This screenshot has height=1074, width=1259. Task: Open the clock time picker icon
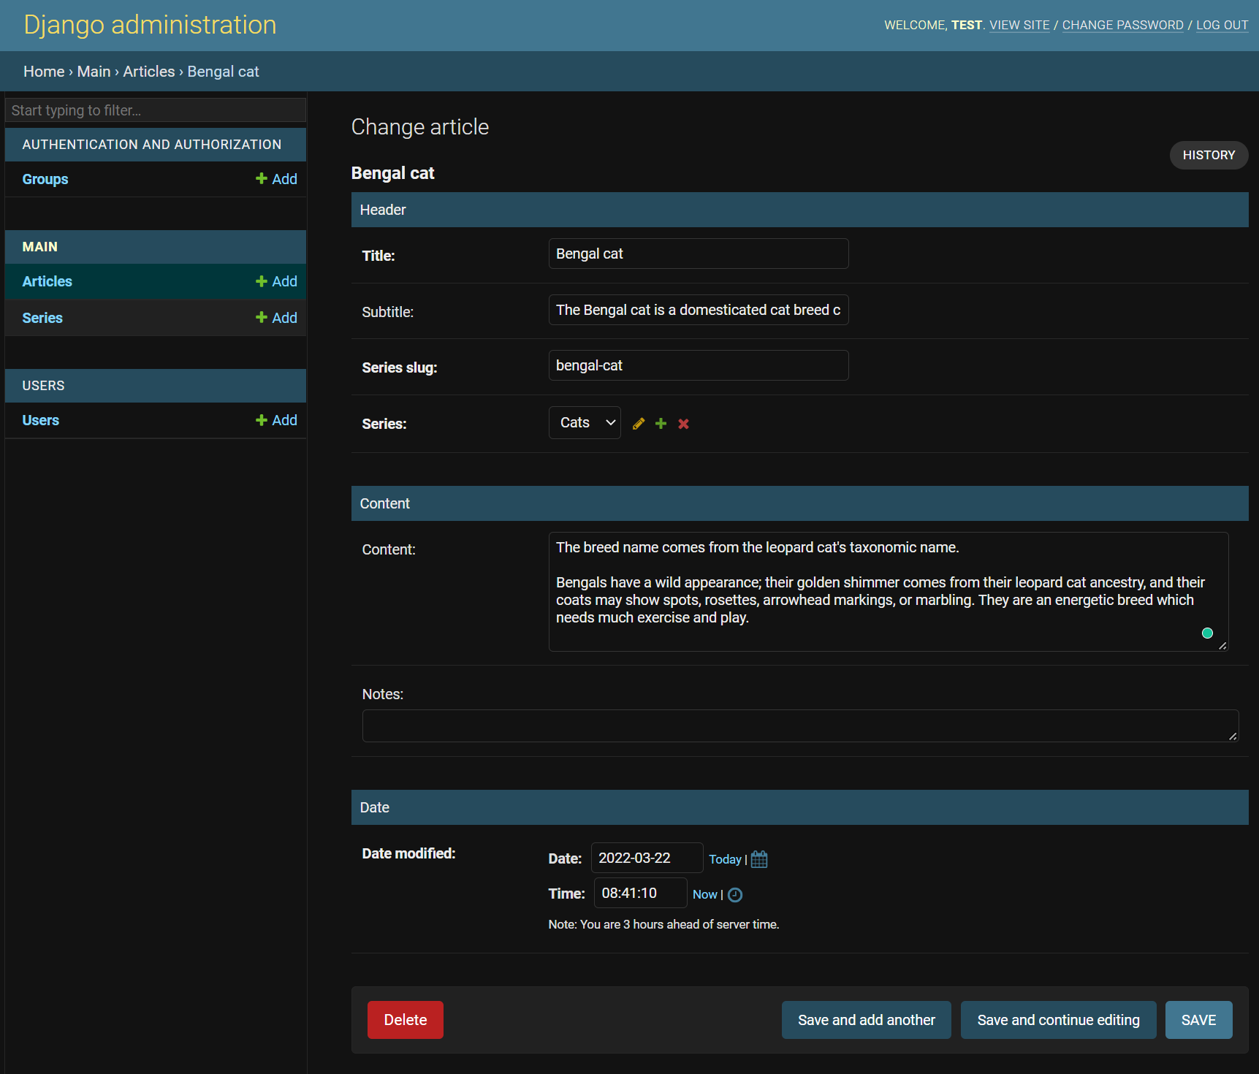[735, 895]
